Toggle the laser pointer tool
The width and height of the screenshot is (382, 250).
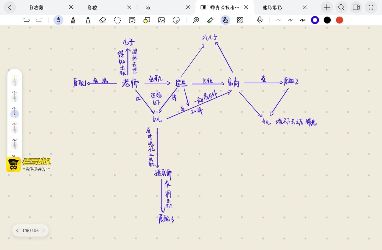pyautogui.click(x=211, y=20)
